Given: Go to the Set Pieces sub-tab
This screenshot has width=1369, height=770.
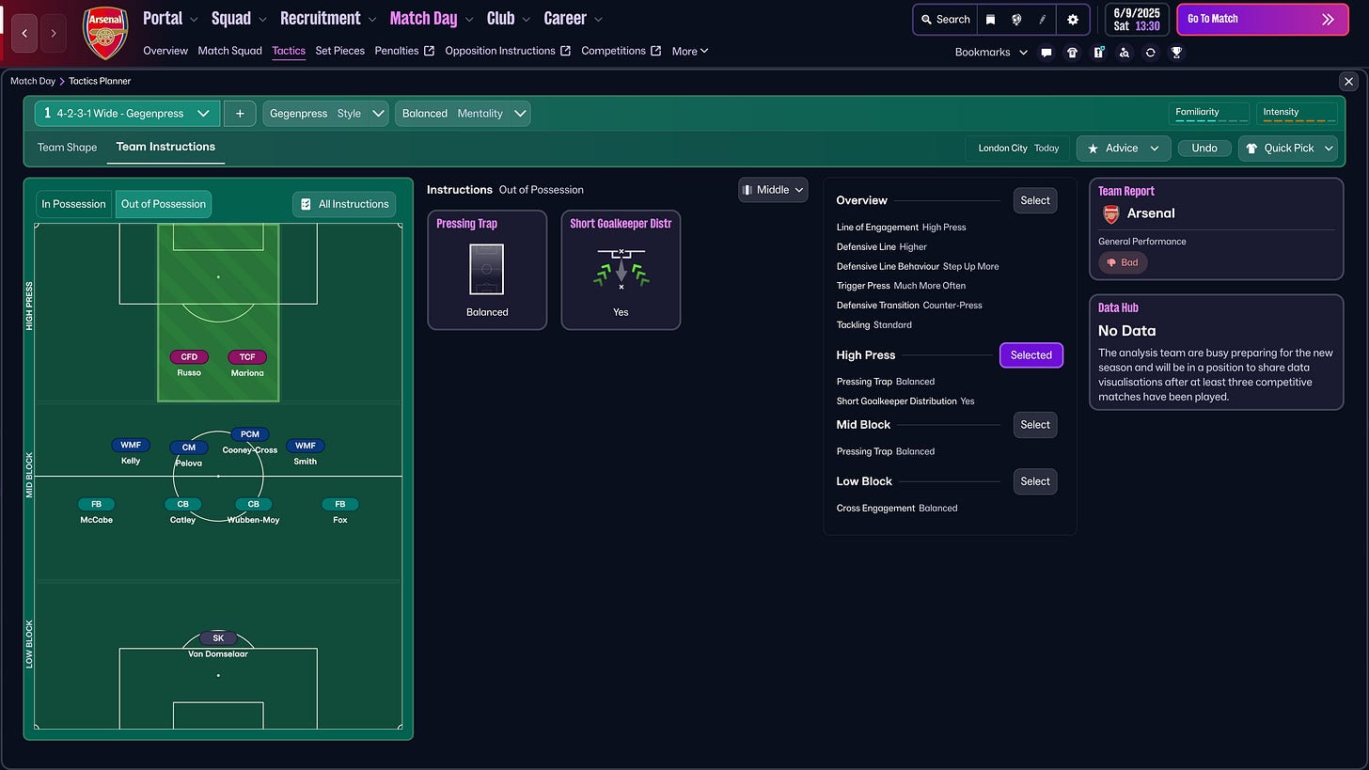Looking at the screenshot, I should (x=339, y=51).
